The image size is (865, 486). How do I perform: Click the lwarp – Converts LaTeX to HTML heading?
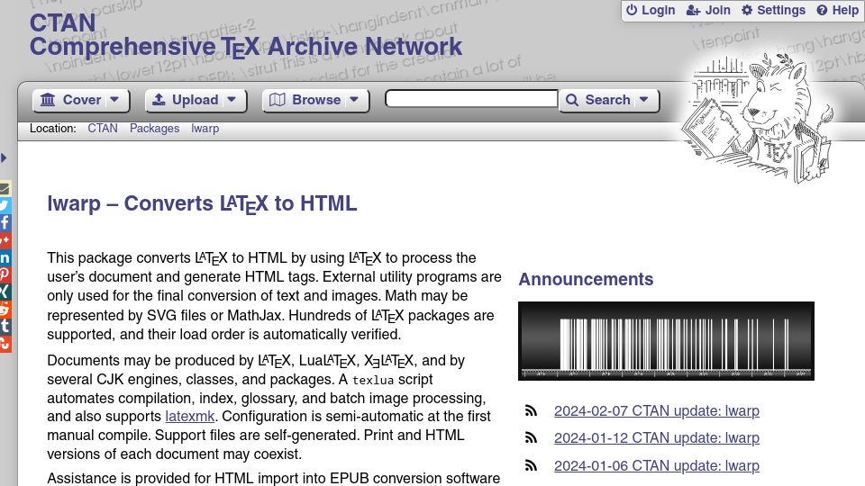click(202, 203)
